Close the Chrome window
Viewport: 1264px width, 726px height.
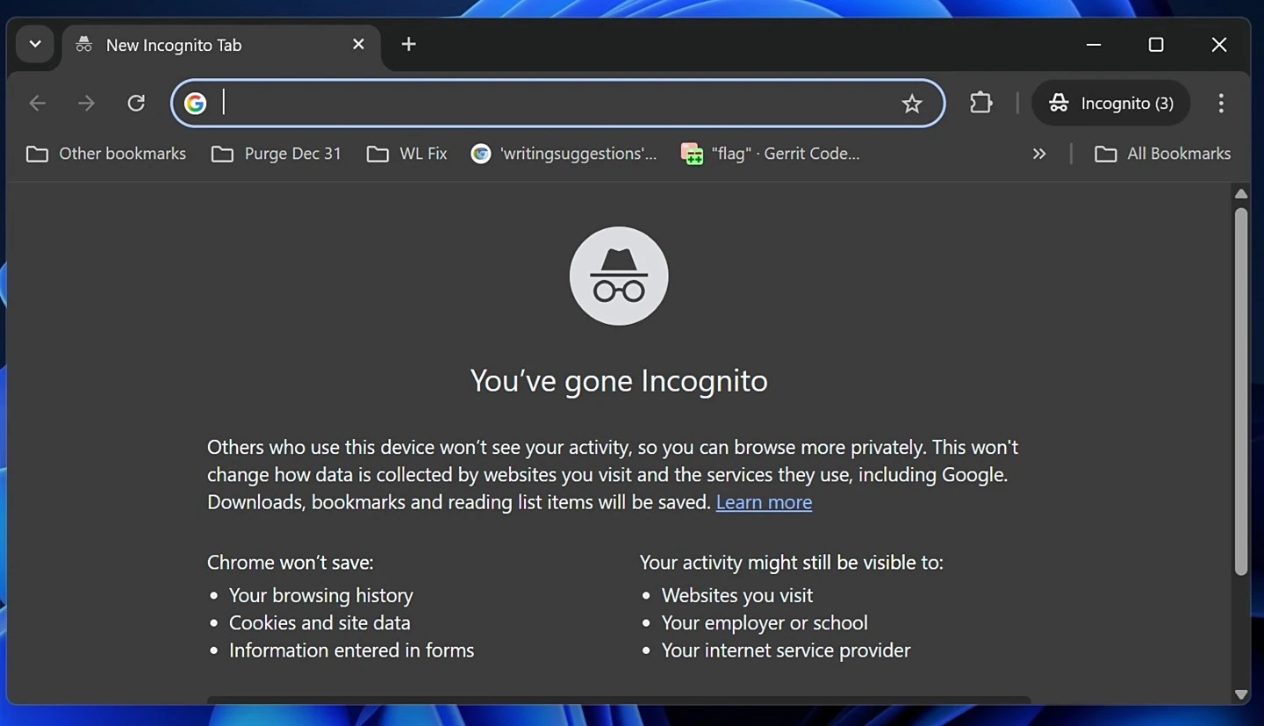point(1219,44)
